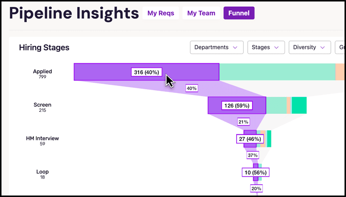Select the HM Interview stage label
This screenshot has height=197, width=346.
pyautogui.click(x=43, y=140)
